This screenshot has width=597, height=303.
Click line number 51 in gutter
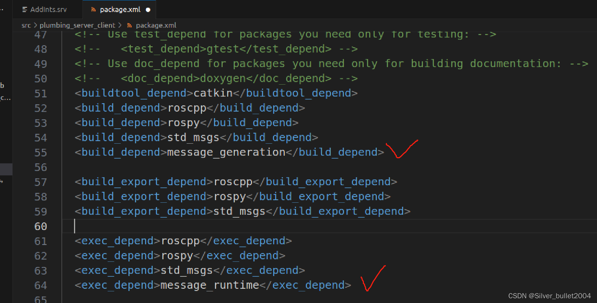pyautogui.click(x=41, y=93)
